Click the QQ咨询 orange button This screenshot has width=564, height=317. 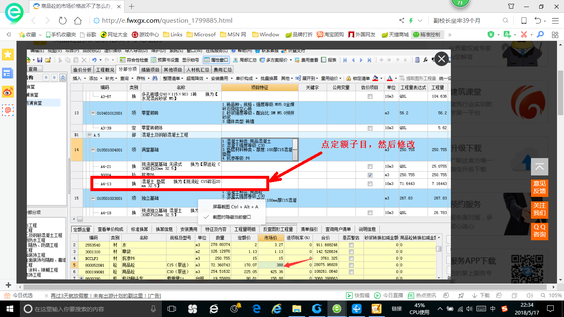point(540,231)
